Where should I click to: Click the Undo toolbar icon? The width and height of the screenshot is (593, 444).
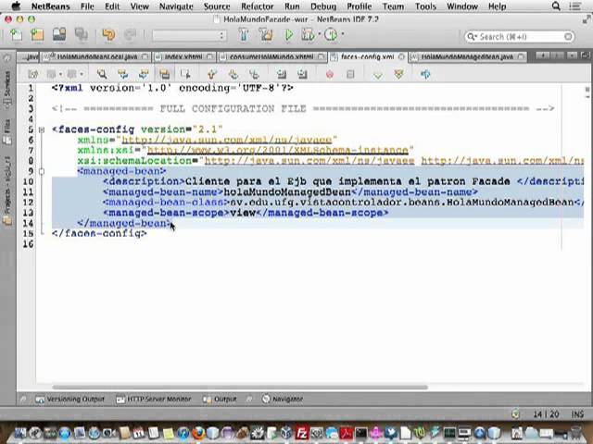click(x=108, y=35)
